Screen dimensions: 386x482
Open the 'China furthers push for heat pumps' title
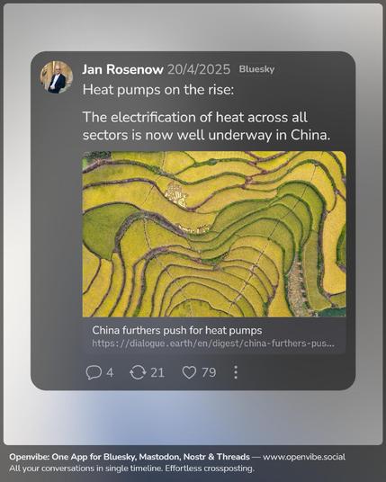(x=177, y=330)
